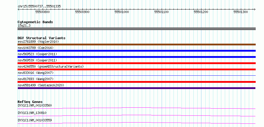Open the RefSeq Genes track title
Image resolution: width=264 pixels, height=127 pixels.
30,102
